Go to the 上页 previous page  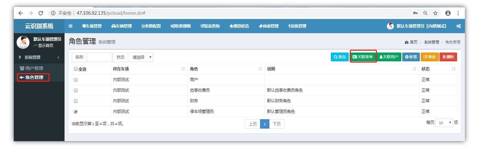[x=253, y=124]
